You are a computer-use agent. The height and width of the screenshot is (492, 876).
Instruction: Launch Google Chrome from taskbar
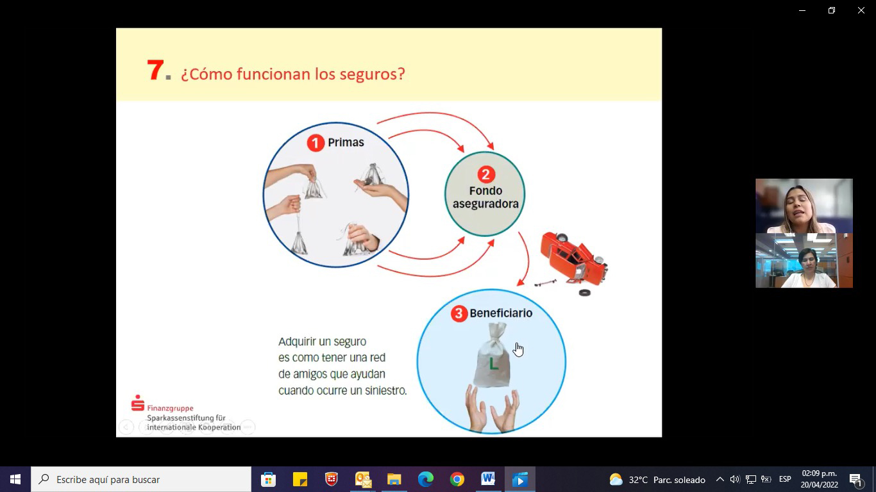pyautogui.click(x=457, y=479)
